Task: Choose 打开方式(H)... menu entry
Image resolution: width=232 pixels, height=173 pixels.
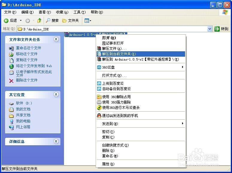Action: point(141,75)
